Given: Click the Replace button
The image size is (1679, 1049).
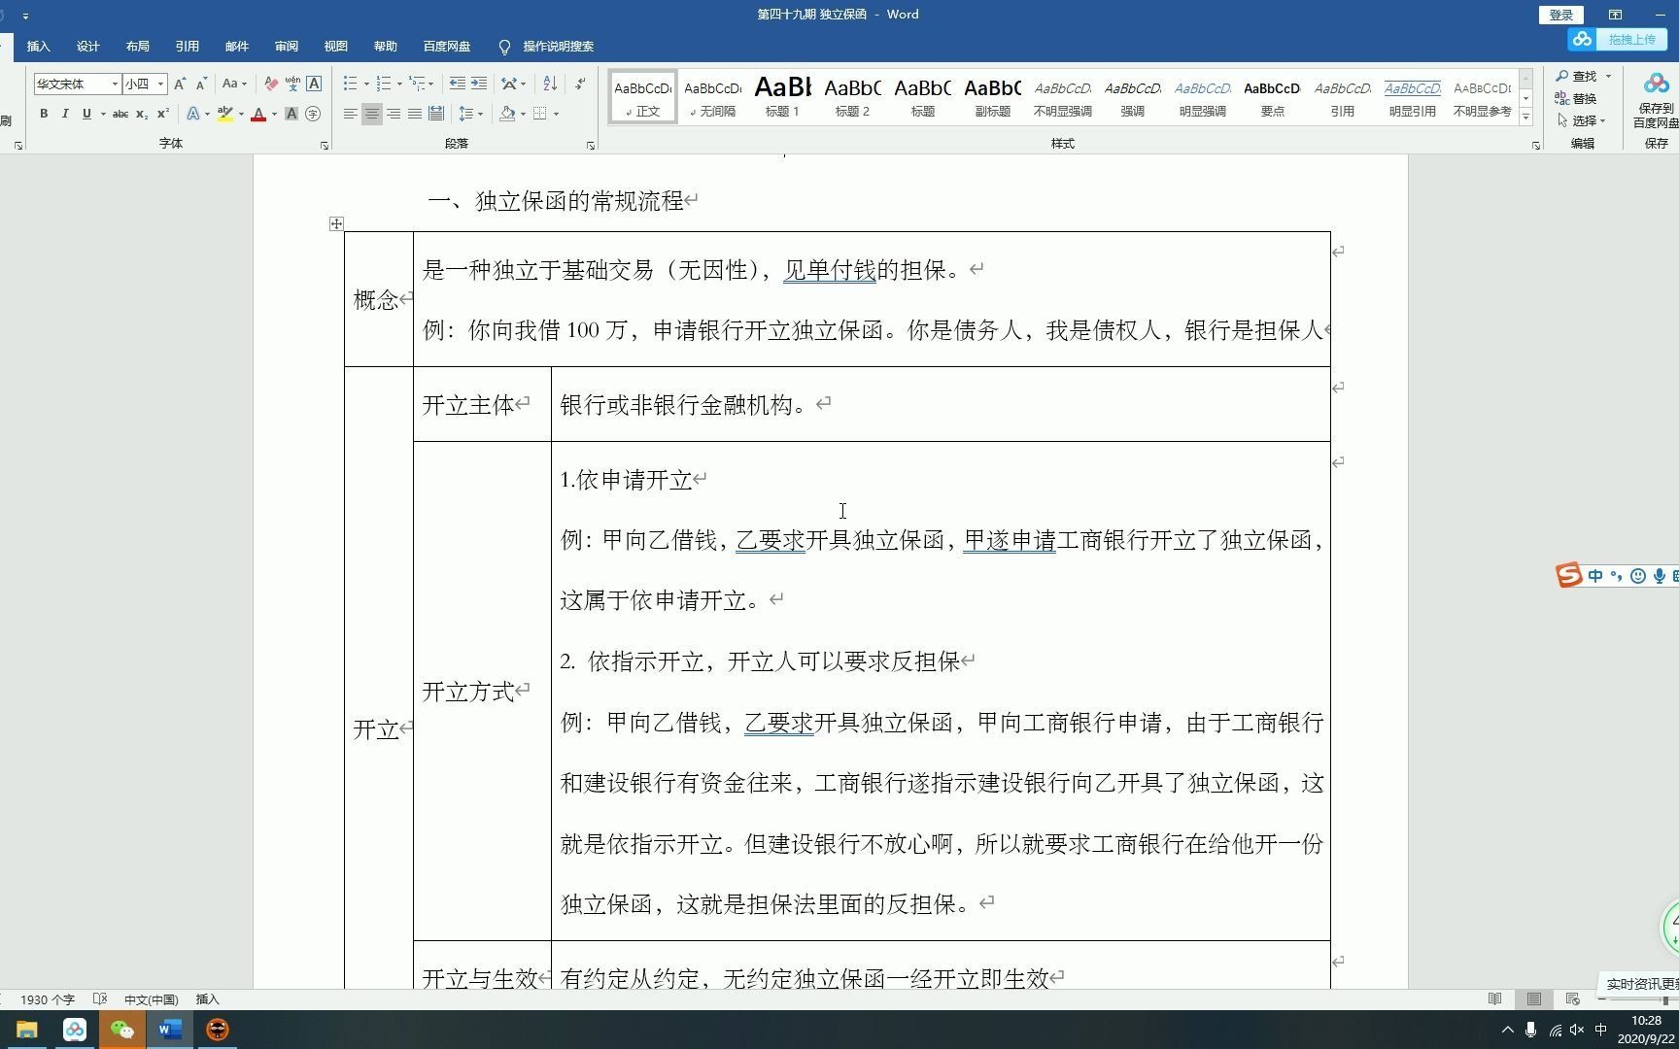Looking at the screenshot, I should (1576, 98).
